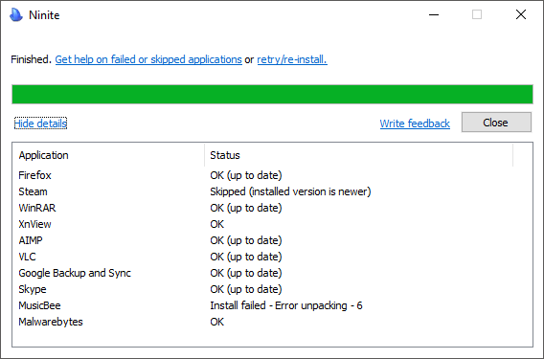Click 'Skipped (installed version is newer)' status

pos(290,191)
